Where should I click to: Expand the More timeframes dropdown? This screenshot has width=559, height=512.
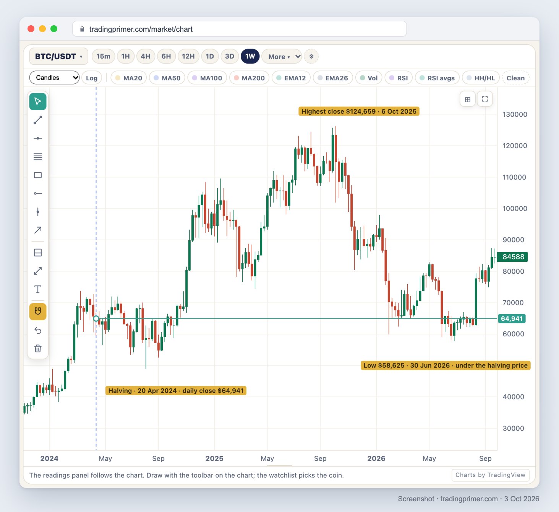pyautogui.click(x=282, y=57)
